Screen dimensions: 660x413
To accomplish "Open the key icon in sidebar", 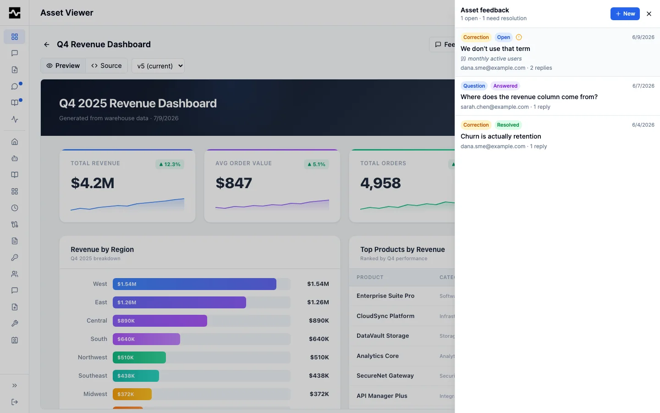I will tap(15, 257).
